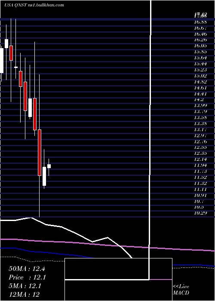Click the 12.55 price axis label
This screenshot has width=215, height=301.
[x=200, y=147]
